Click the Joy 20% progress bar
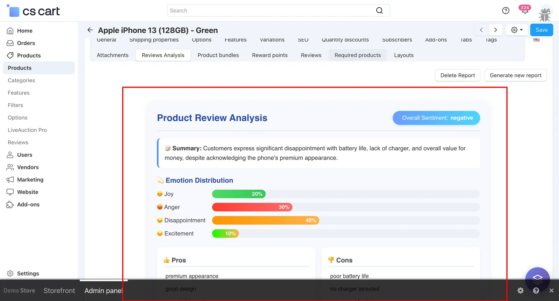 point(239,194)
